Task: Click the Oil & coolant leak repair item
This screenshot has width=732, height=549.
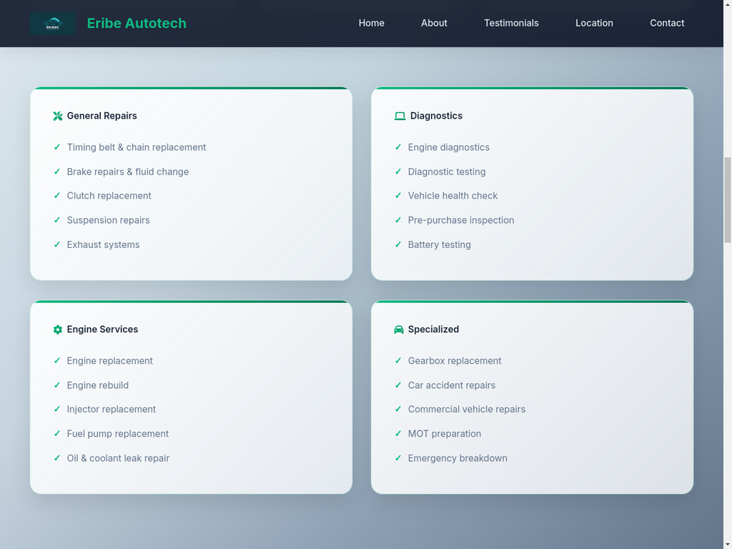Action: point(118,458)
